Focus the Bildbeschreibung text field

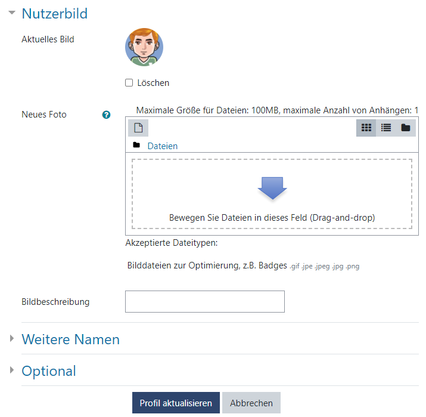point(204,301)
